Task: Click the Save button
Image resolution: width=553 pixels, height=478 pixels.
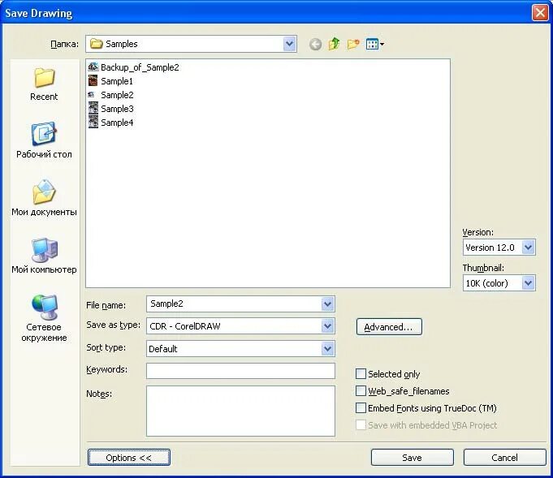Action: [x=412, y=457]
